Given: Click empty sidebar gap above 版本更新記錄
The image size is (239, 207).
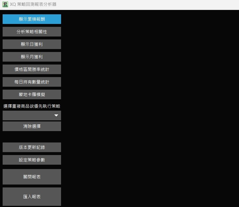Looking at the screenshot, I should click(32, 137).
